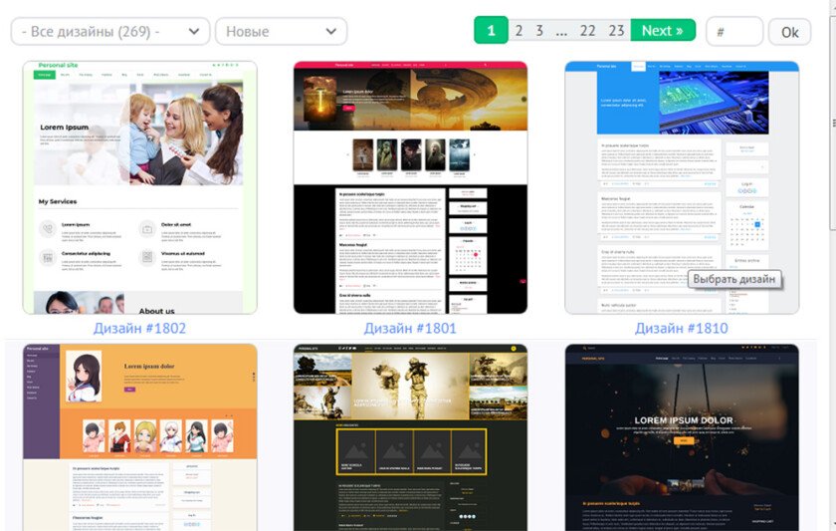Open the Дизайн #1801 sci-fi thumbnail

[x=410, y=187]
